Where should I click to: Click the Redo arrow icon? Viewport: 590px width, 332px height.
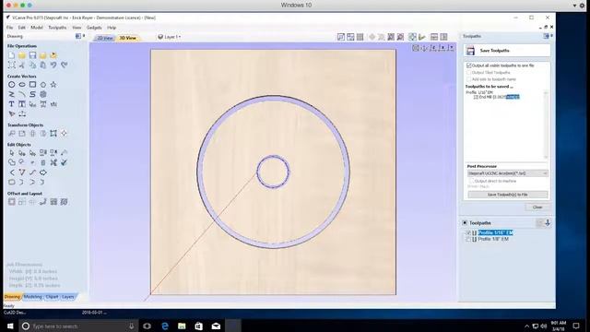pos(65,65)
